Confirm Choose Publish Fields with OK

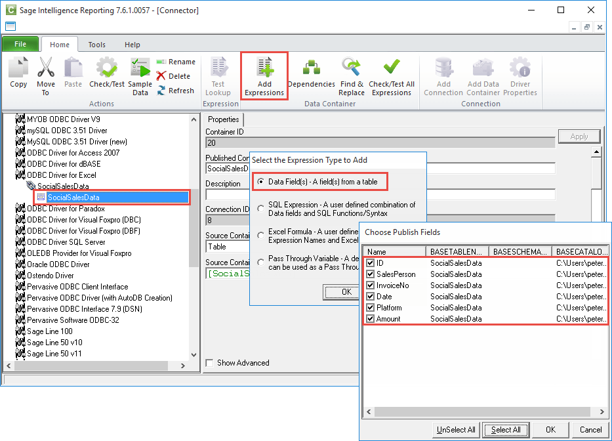[x=550, y=430]
